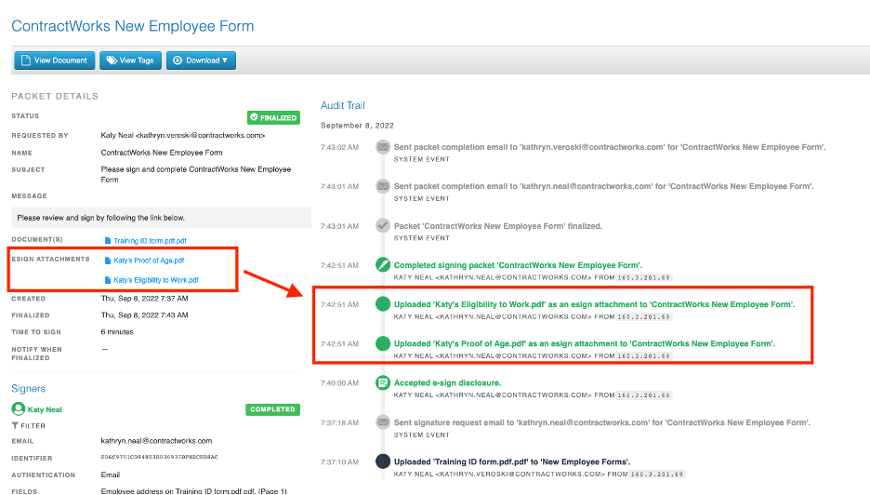This screenshot has width=870, height=495.
Task: Click the authentication value 'Email'
Action: point(111,475)
